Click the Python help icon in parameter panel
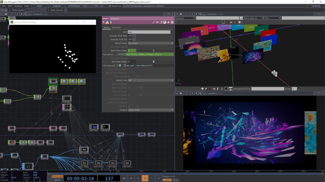The image size is (325, 182). 107,22
